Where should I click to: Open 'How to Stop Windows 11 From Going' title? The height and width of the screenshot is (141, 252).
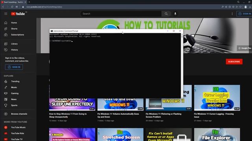click(x=68, y=116)
